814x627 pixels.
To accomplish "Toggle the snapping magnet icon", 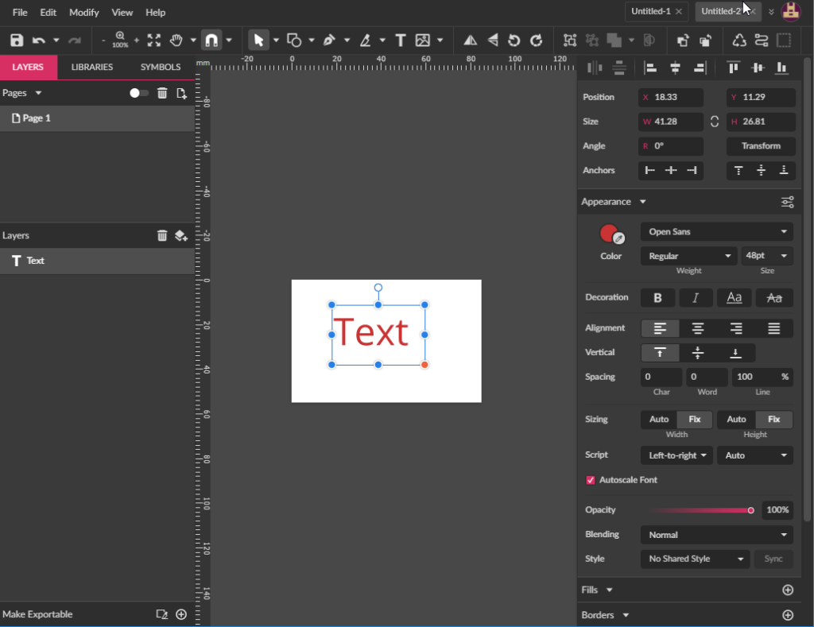I will [x=211, y=41].
